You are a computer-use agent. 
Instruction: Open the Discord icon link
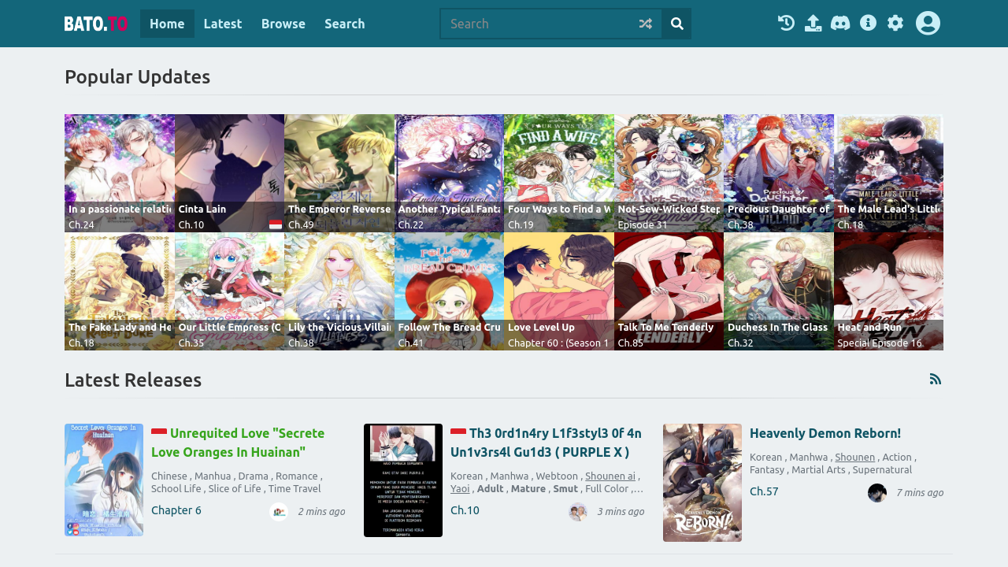[x=840, y=23]
